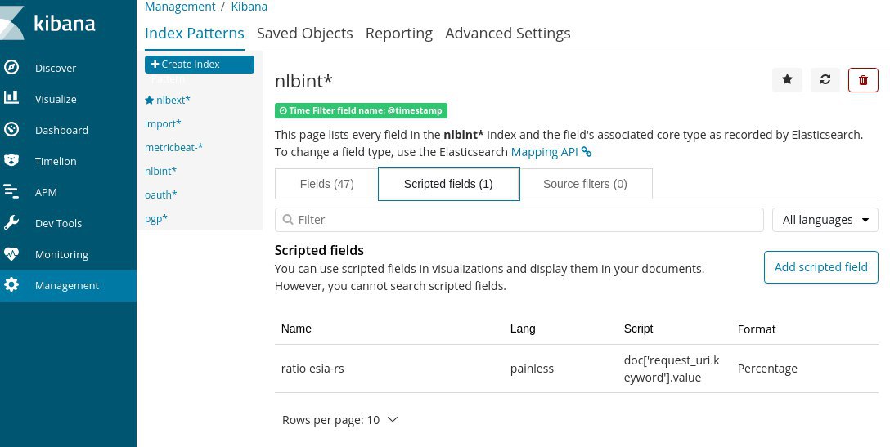
Task: Click the Script column header
Action: tap(639, 329)
